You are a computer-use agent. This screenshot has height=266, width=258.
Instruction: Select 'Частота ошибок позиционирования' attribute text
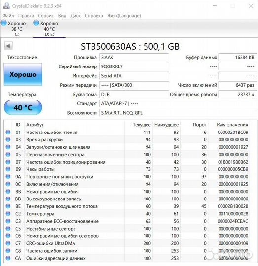[x=66, y=162]
